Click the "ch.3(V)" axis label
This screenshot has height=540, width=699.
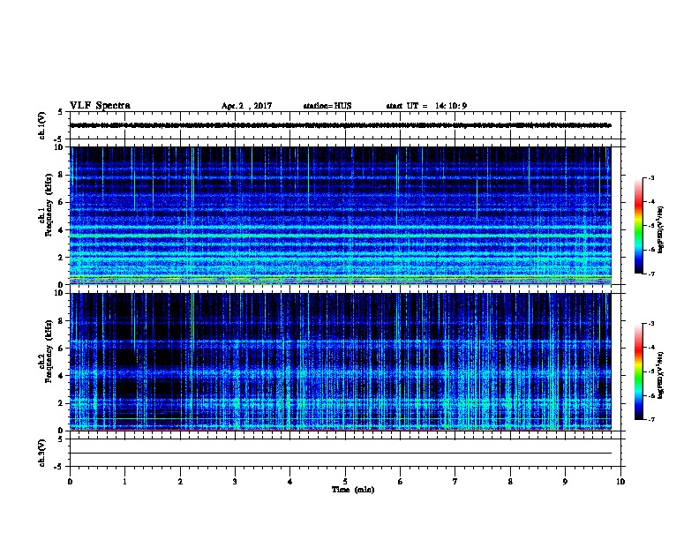click(42, 453)
